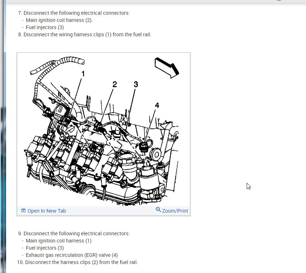Screen dimensions: 306x273
Task: Select text 'Main ignition coil harness (2).'
Action: tap(59, 20)
